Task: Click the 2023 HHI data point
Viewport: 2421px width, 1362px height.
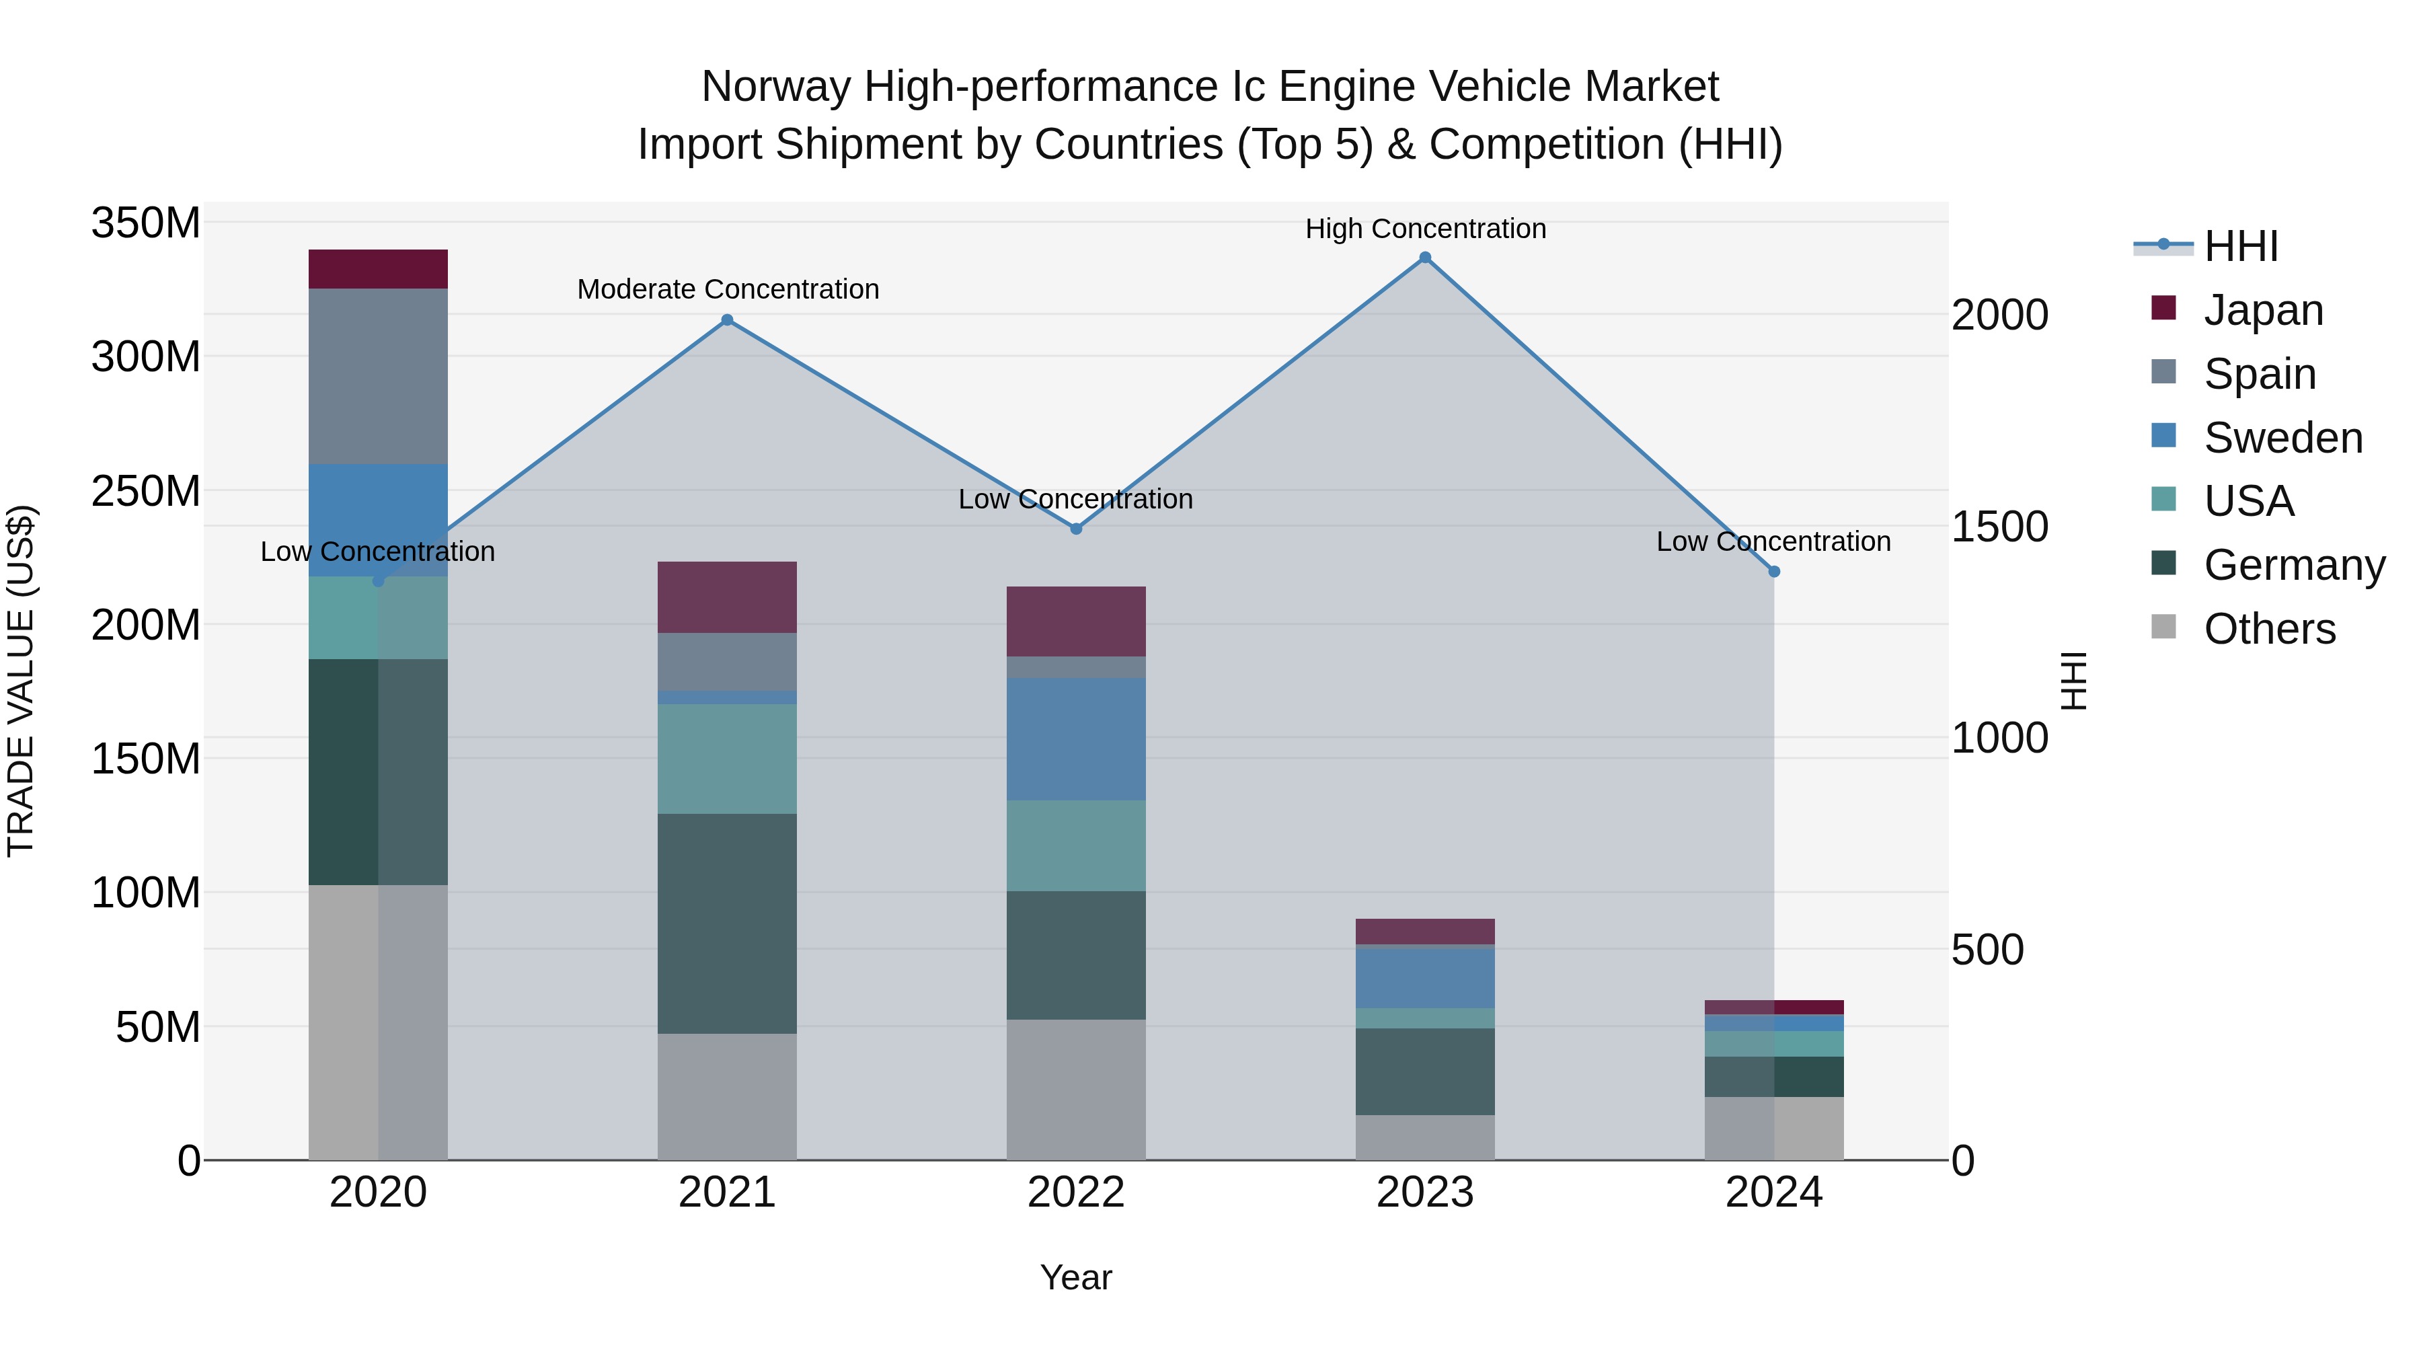Action: pos(1425,258)
